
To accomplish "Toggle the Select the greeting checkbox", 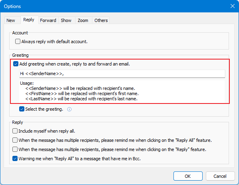I will click(x=22, y=109).
